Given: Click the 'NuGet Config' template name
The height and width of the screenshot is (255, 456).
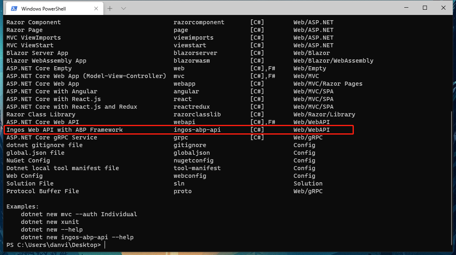Looking at the screenshot, I should pos(28,160).
